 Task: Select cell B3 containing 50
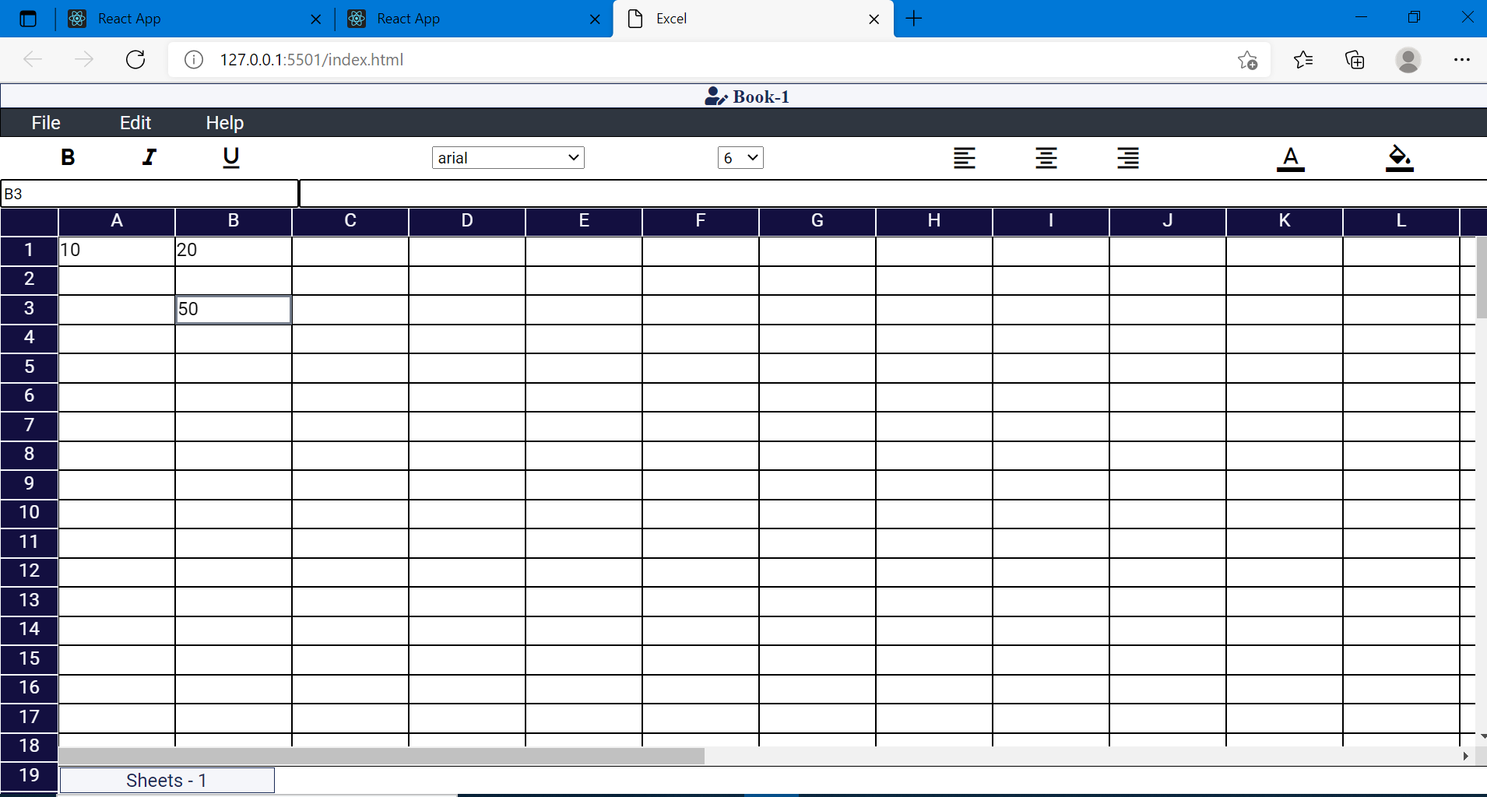[233, 309]
